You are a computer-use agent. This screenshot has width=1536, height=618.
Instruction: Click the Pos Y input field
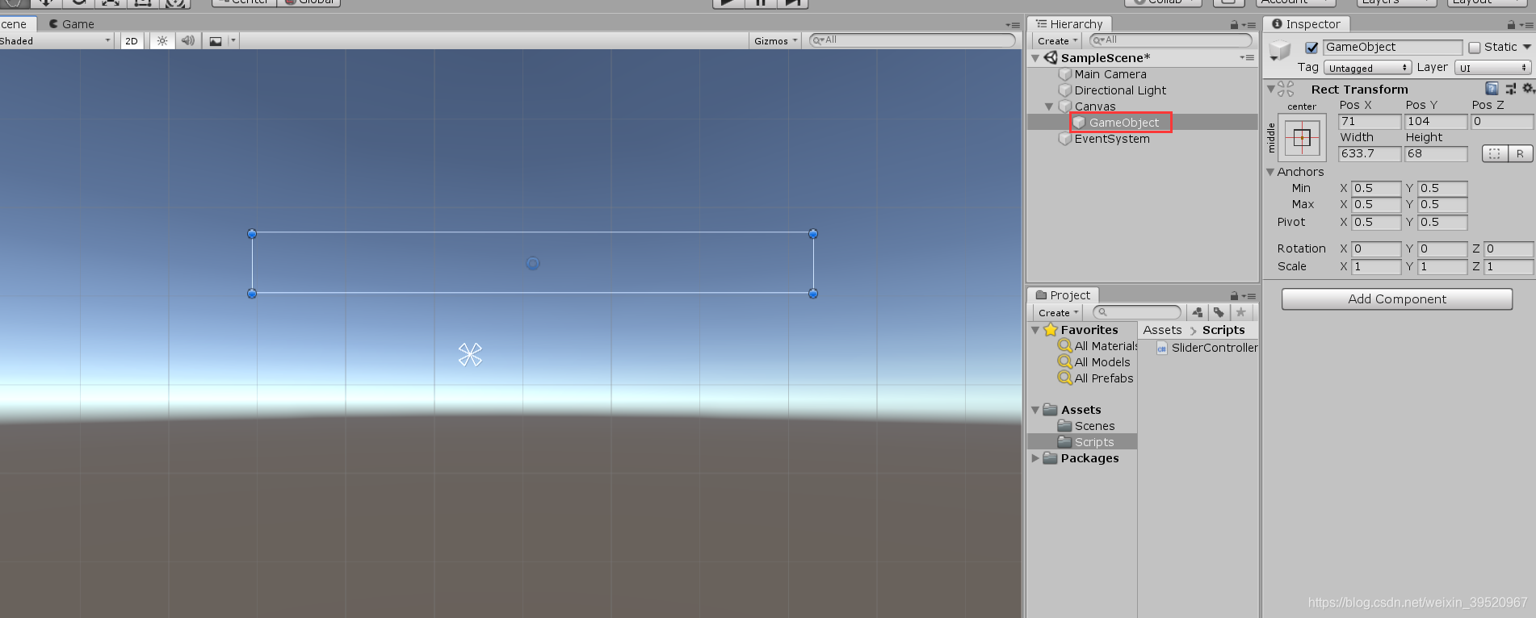[1436, 121]
